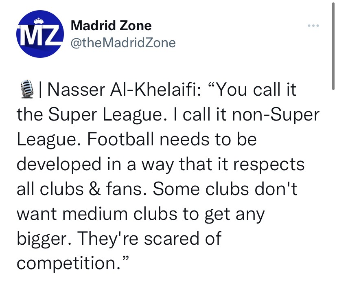Click the crown on the MZ logo
This screenshot has height=283, width=337.
coord(39,21)
